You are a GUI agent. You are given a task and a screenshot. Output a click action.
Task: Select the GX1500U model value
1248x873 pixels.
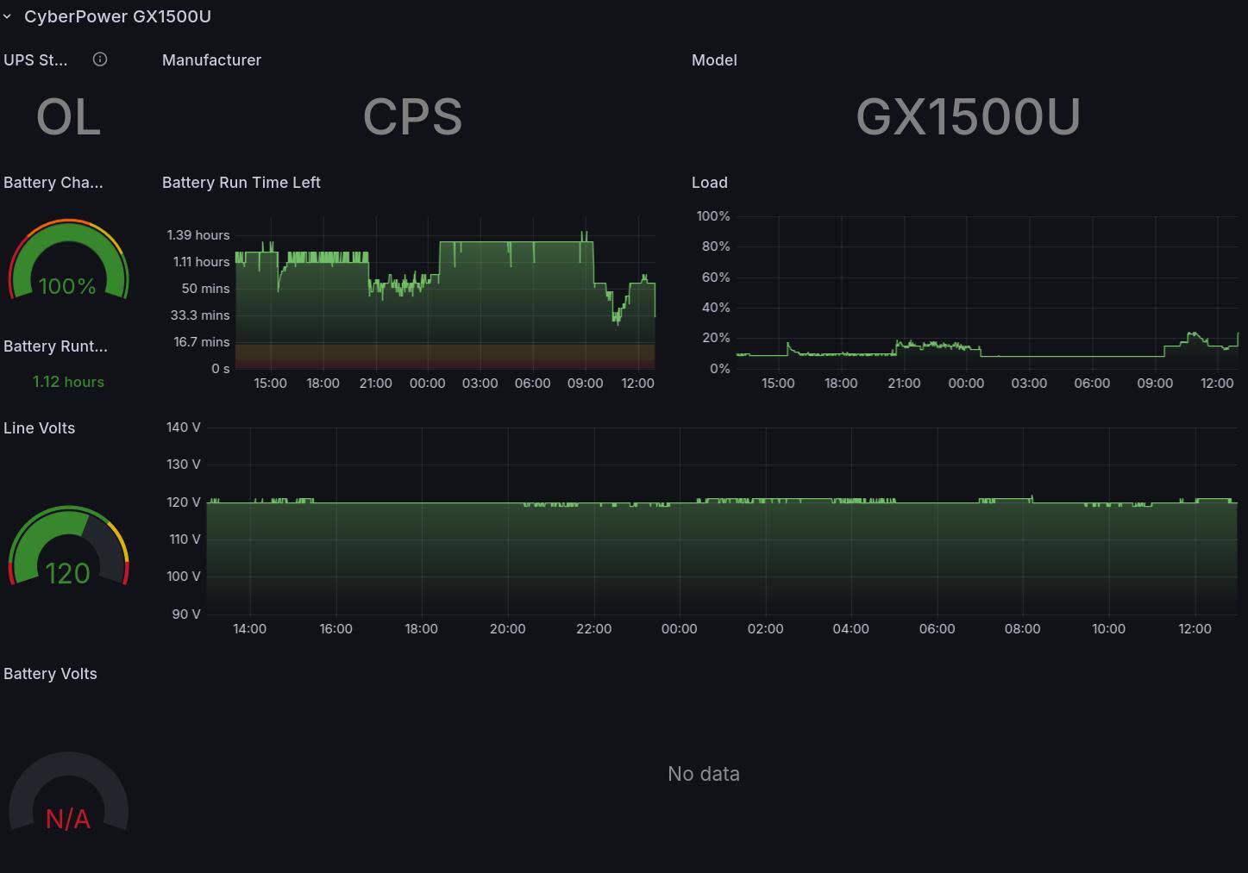[x=968, y=117]
